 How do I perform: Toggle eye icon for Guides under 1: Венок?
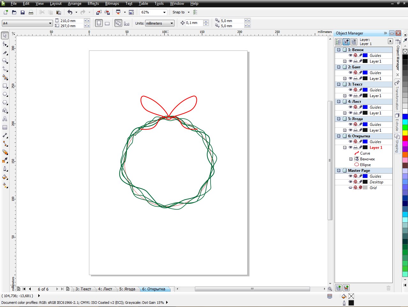[350, 56]
